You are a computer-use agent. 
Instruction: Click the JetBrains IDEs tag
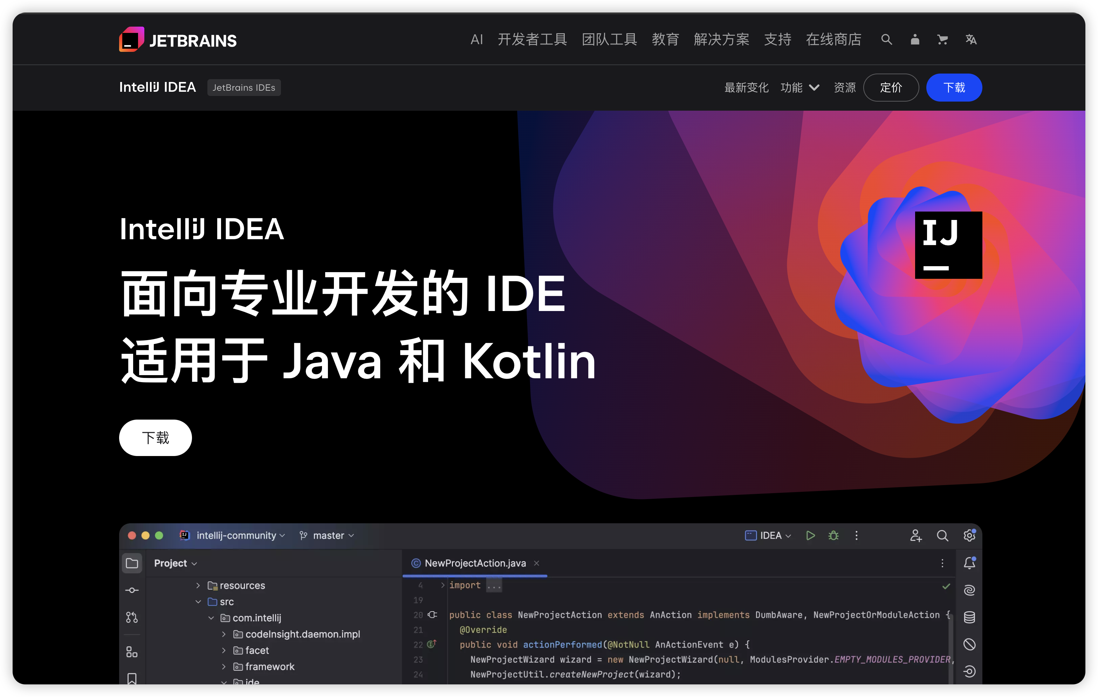click(244, 88)
